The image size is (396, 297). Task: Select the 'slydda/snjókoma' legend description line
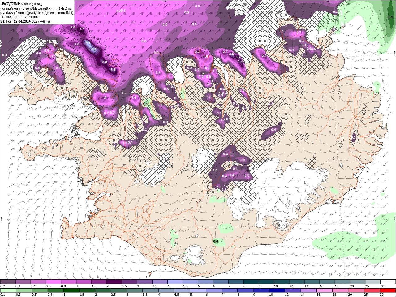(37, 12)
